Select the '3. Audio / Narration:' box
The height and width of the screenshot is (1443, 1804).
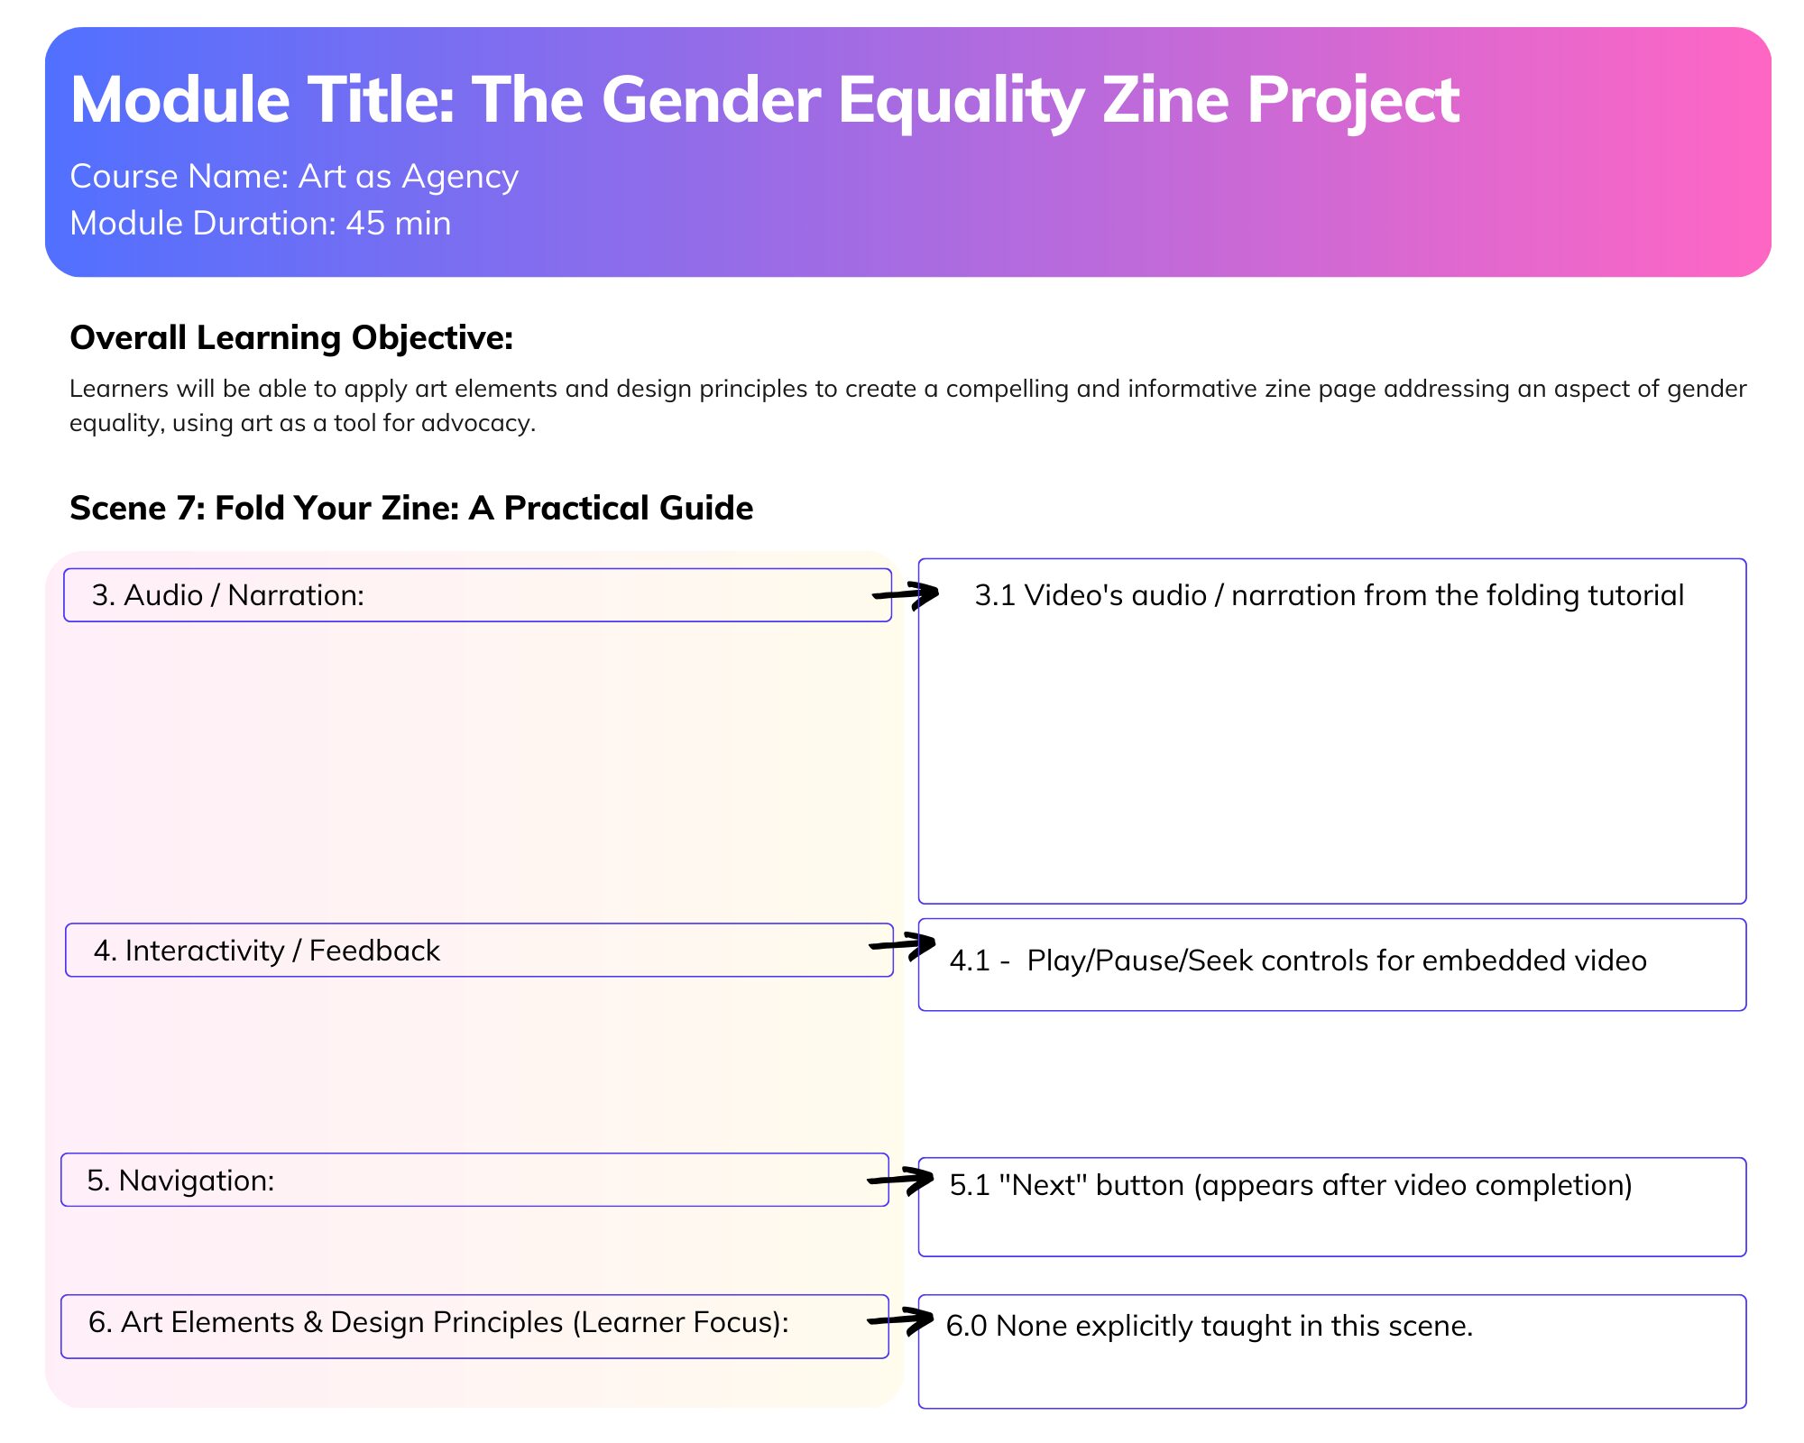tap(477, 595)
